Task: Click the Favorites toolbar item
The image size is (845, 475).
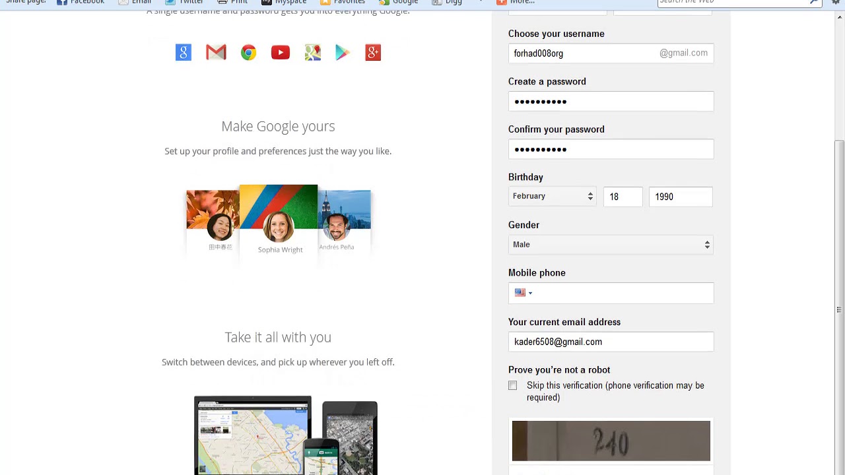Action: coord(342,2)
